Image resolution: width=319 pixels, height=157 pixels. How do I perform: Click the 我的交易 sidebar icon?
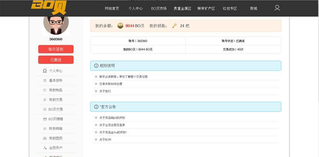45,100
